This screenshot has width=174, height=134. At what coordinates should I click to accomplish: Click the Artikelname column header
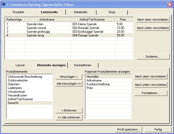coord(48,20)
